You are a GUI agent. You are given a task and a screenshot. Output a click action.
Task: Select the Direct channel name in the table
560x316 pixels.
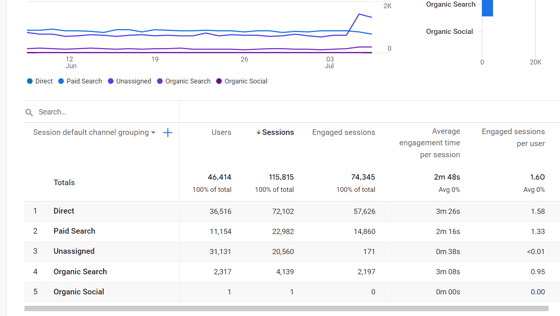coord(64,211)
